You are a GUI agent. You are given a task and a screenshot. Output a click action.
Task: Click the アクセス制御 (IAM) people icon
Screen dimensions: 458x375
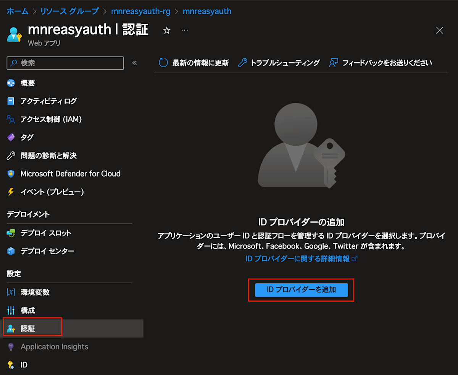[11, 119]
